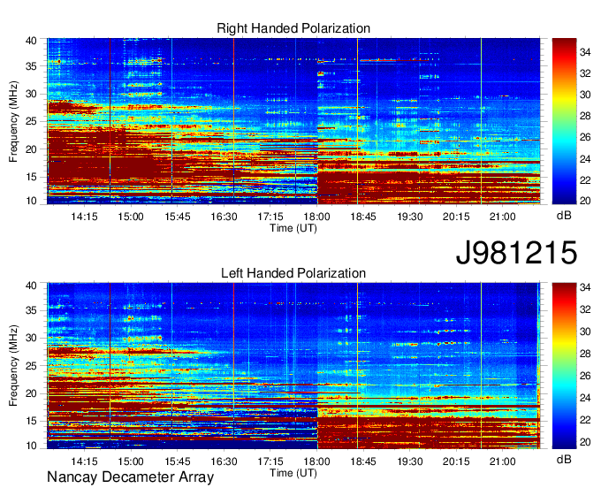The width and height of the screenshot is (601, 488).
Task: Click the 28 dB label on top colorbar
Action: (585, 116)
